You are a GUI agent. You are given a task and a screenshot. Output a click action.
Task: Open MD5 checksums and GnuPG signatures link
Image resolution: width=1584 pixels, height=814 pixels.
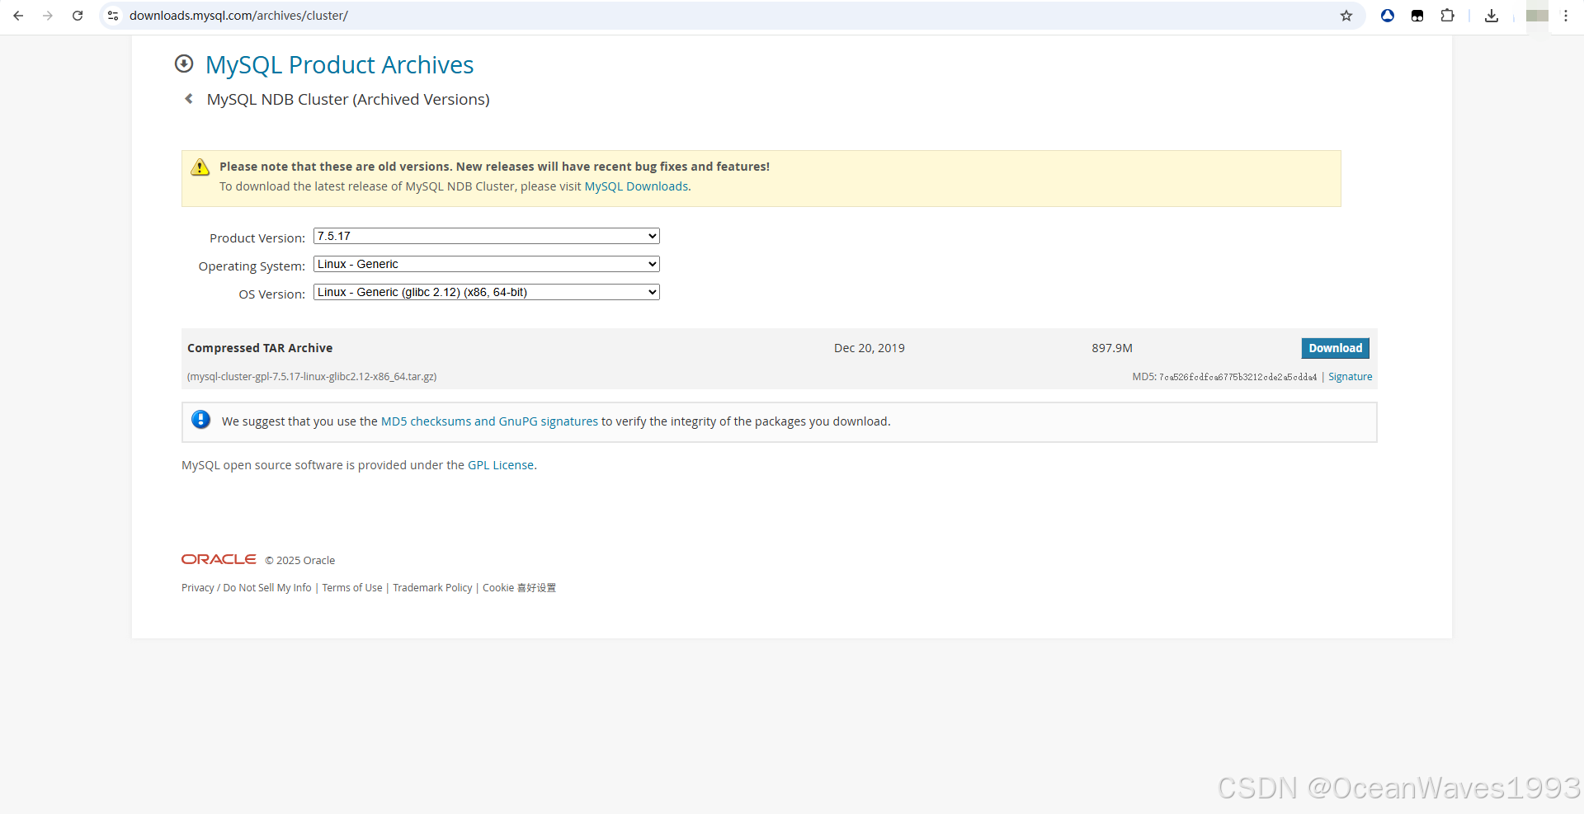[489, 421]
